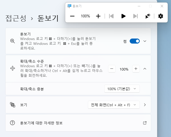
Task: Click the 돋보기 app icon in the title bar
Action: pyautogui.click(x=69, y=6)
